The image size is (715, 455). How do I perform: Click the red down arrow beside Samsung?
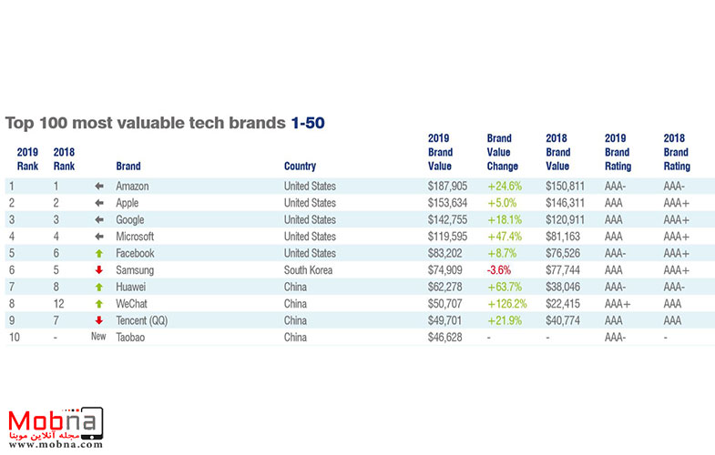click(x=98, y=269)
